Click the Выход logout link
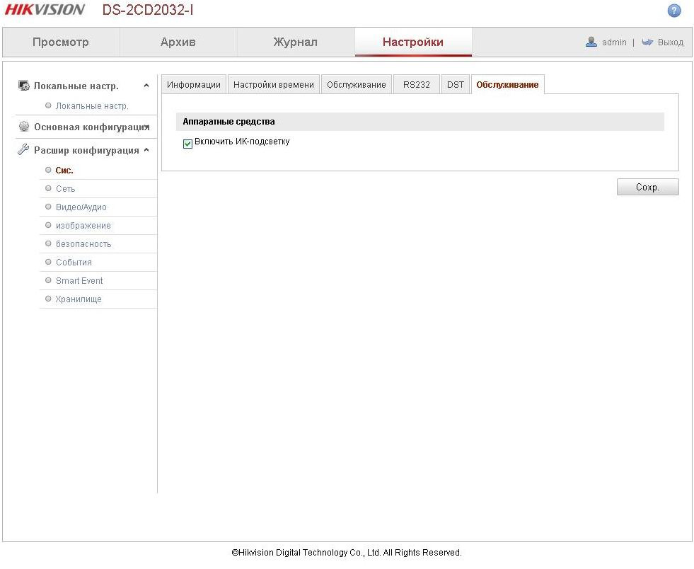 coord(670,42)
